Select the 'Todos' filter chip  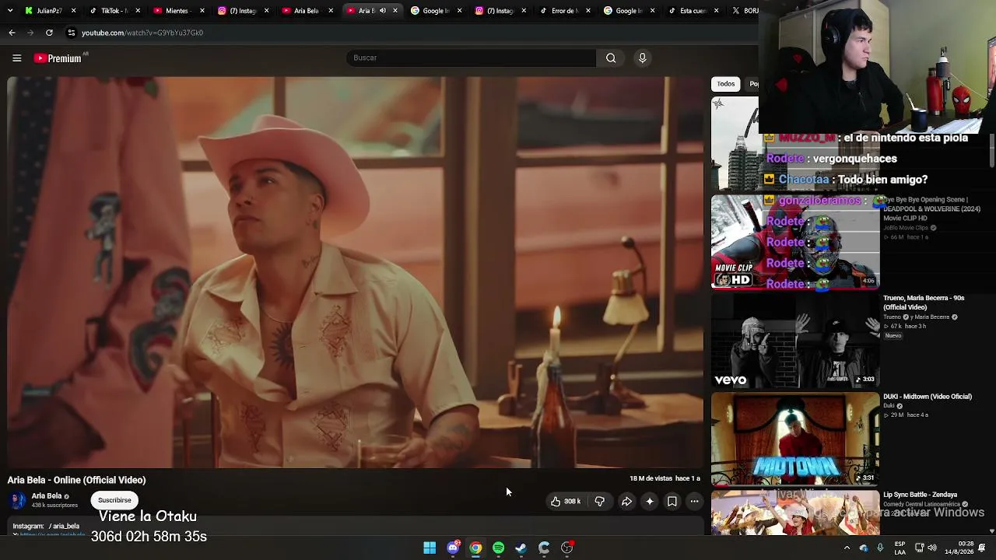726,84
